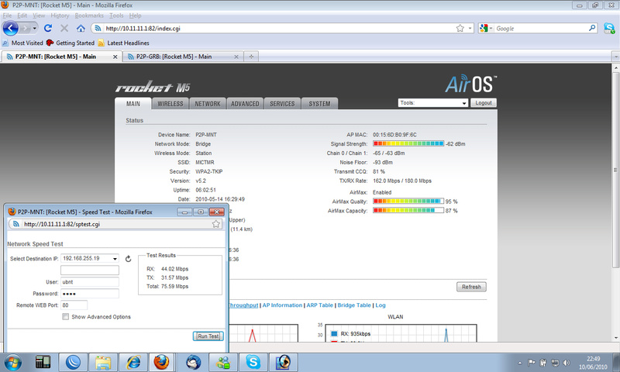Click the stop loading X icon
Viewport: 620px width, 372px height.
pos(64,28)
